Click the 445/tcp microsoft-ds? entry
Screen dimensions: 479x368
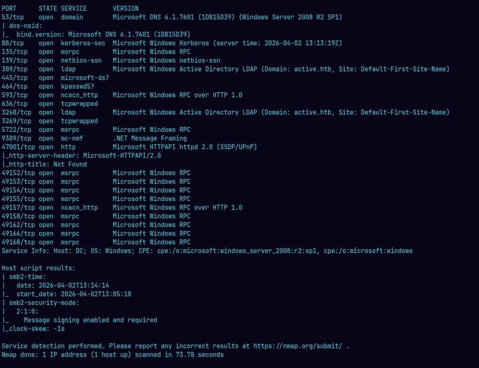[55, 78]
